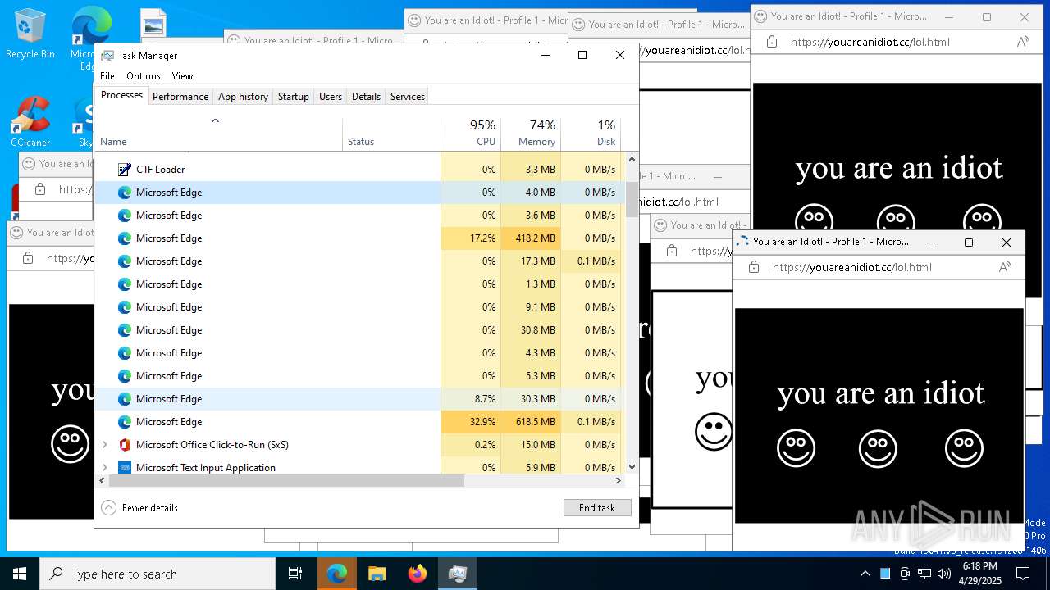Click lock icon in top-right Idiot window

tap(771, 41)
